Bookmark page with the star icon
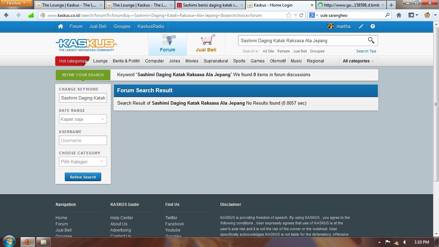 pos(289,15)
